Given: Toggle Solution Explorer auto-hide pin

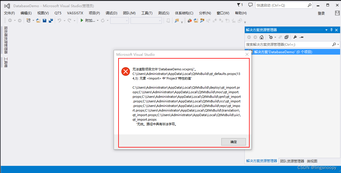Looking at the screenshot, I should [331, 30].
